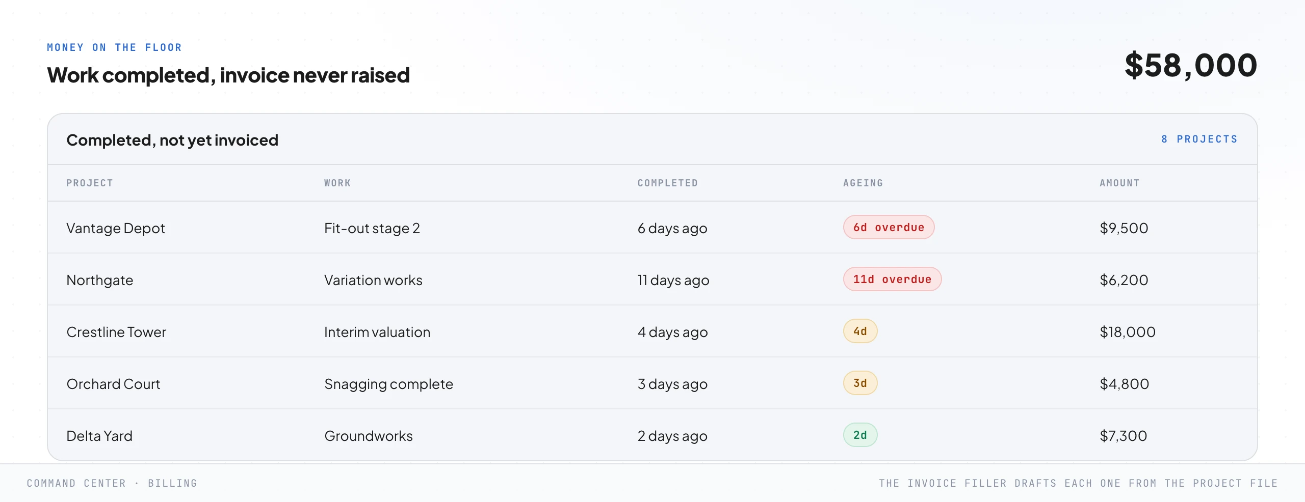Screen dimensions: 1305x502
Task: Click 'COMMAND CENTER · BILLING' footer text
Action: click(112, 483)
